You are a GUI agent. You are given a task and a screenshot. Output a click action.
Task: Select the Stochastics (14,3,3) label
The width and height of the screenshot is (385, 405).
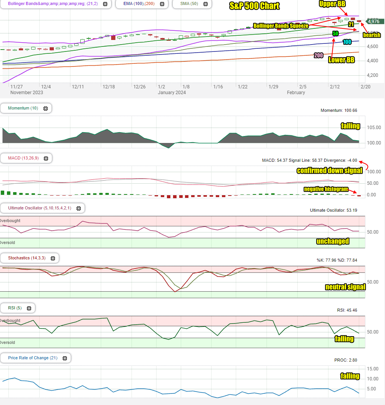click(27, 258)
